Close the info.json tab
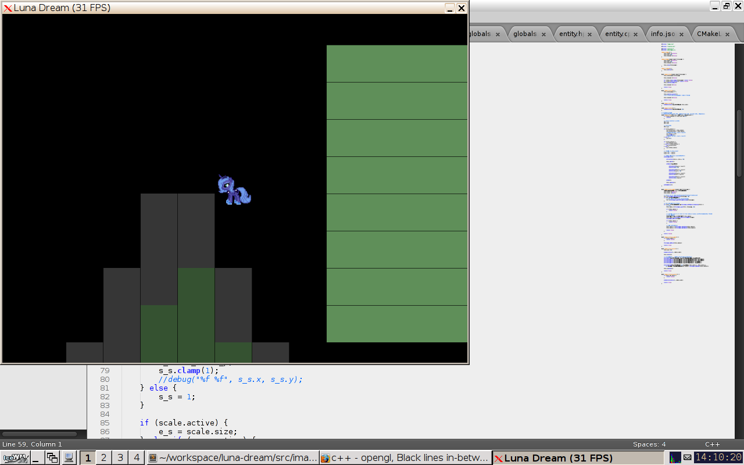This screenshot has height=465, width=744. pos(682,34)
